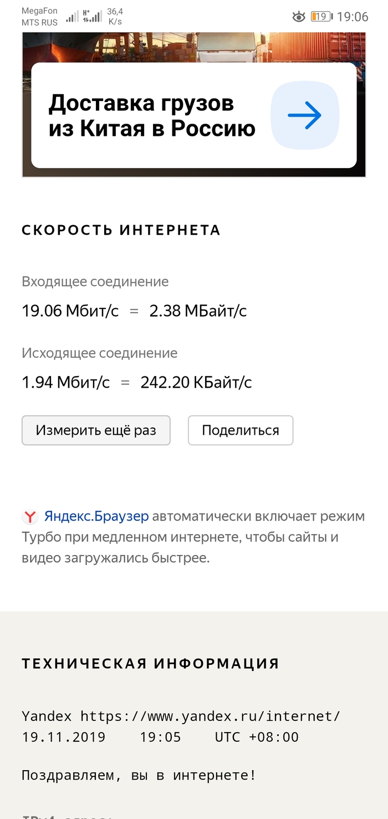The height and width of the screenshot is (819, 388).
Task: Tap the 19:06 clock in status bar
Action: 353,17
